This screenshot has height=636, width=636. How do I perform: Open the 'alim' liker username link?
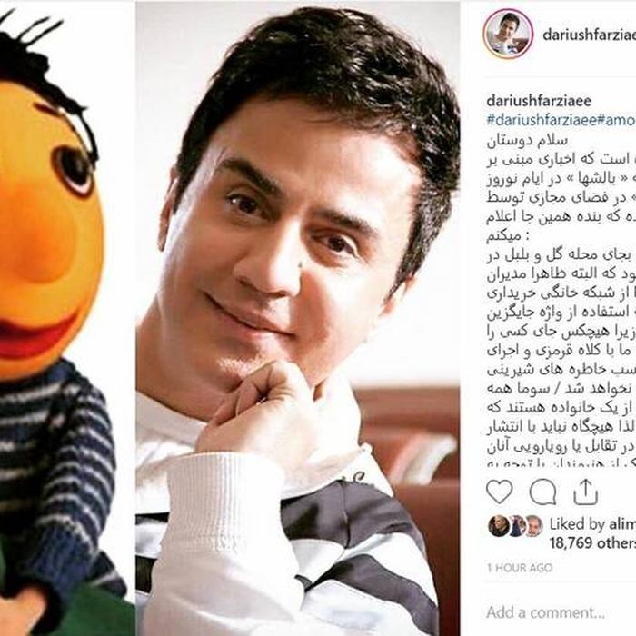tap(622, 524)
